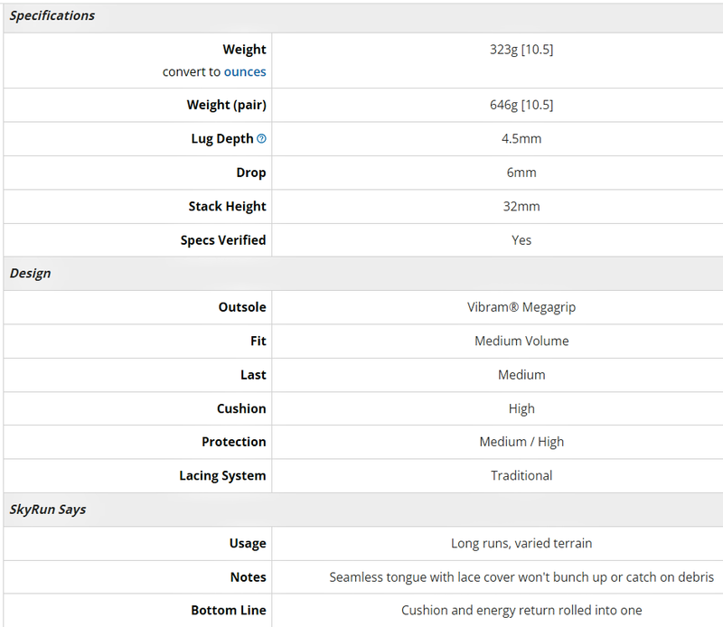Image resolution: width=723 pixels, height=627 pixels.
Task: Click the 32mm stack height value
Action: tap(521, 207)
